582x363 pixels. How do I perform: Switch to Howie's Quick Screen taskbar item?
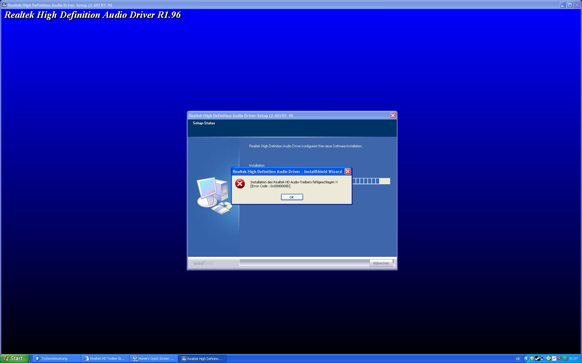pos(154,358)
